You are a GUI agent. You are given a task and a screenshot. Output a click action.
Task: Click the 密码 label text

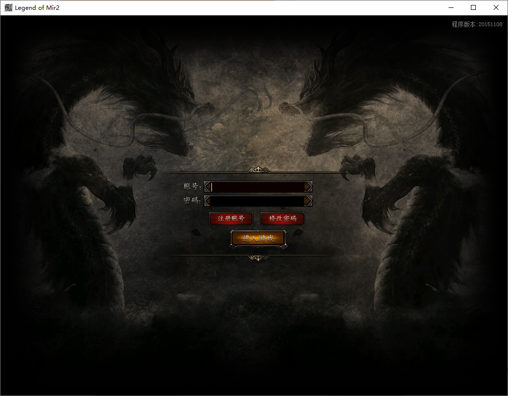[x=192, y=200]
